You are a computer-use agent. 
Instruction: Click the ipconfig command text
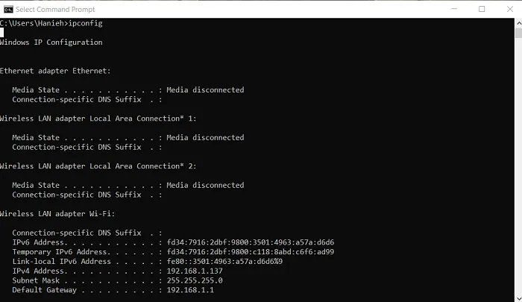click(85, 23)
